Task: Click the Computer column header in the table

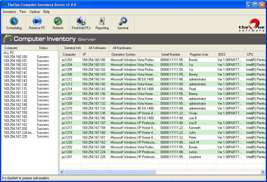Action: [70, 54]
